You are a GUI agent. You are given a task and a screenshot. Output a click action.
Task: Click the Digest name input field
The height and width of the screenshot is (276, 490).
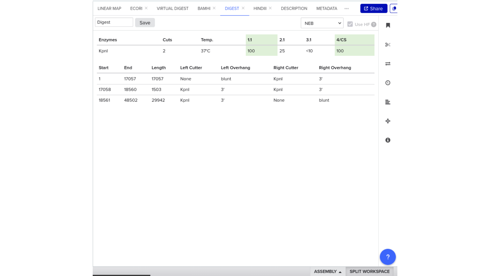point(114,22)
